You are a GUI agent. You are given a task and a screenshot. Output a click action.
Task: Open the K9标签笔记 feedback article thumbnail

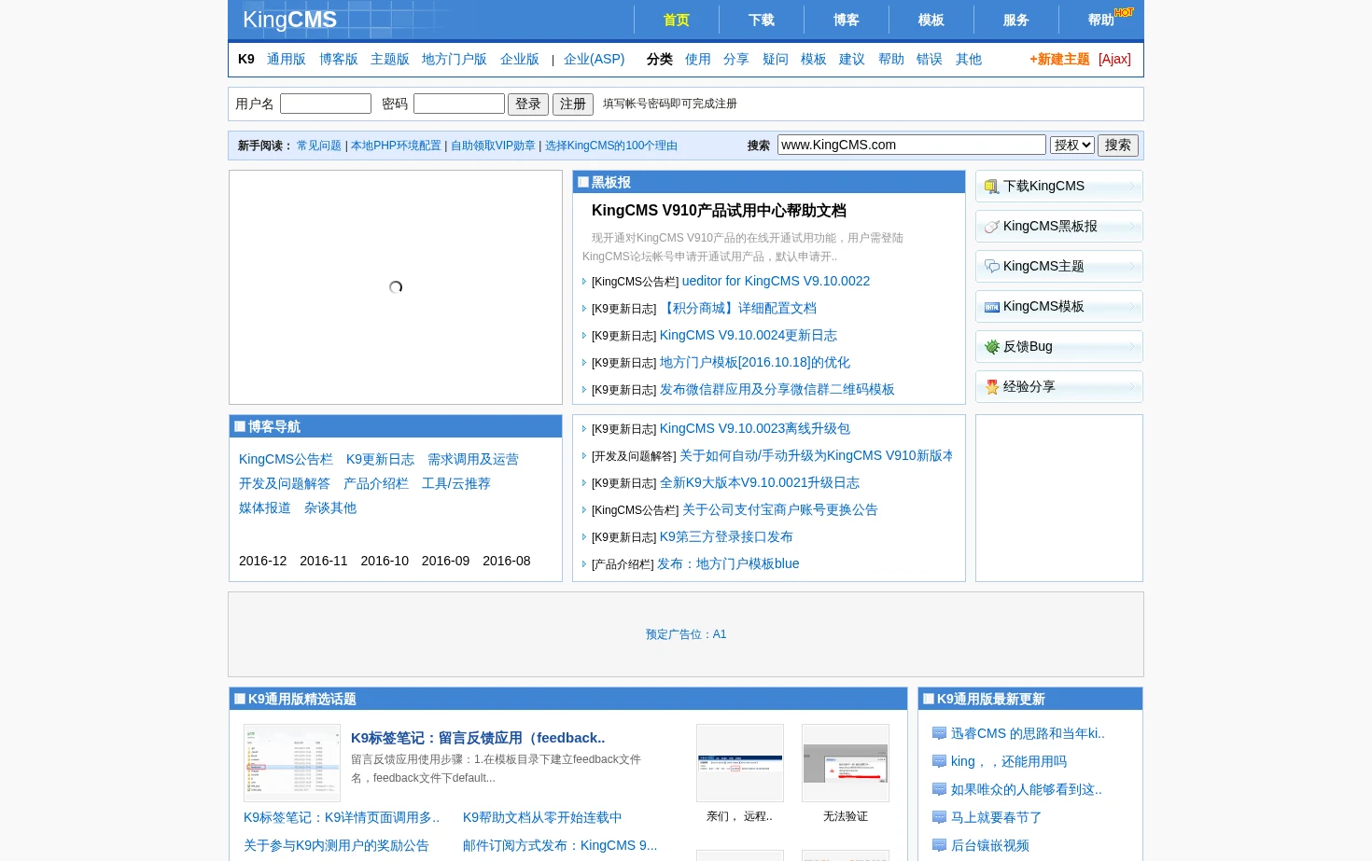click(x=292, y=763)
